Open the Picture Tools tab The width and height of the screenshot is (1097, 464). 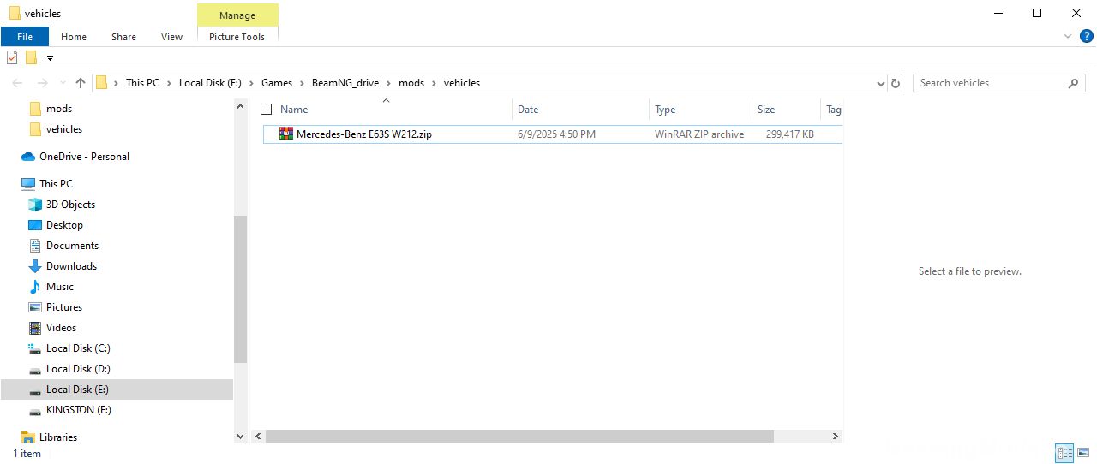pyautogui.click(x=237, y=37)
